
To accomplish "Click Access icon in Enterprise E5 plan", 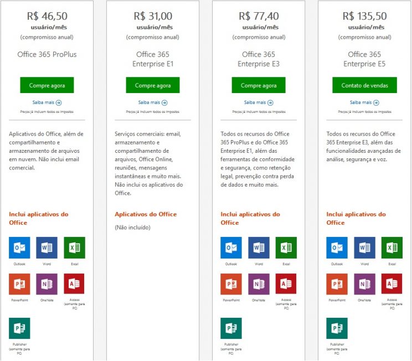I will coord(392,283).
